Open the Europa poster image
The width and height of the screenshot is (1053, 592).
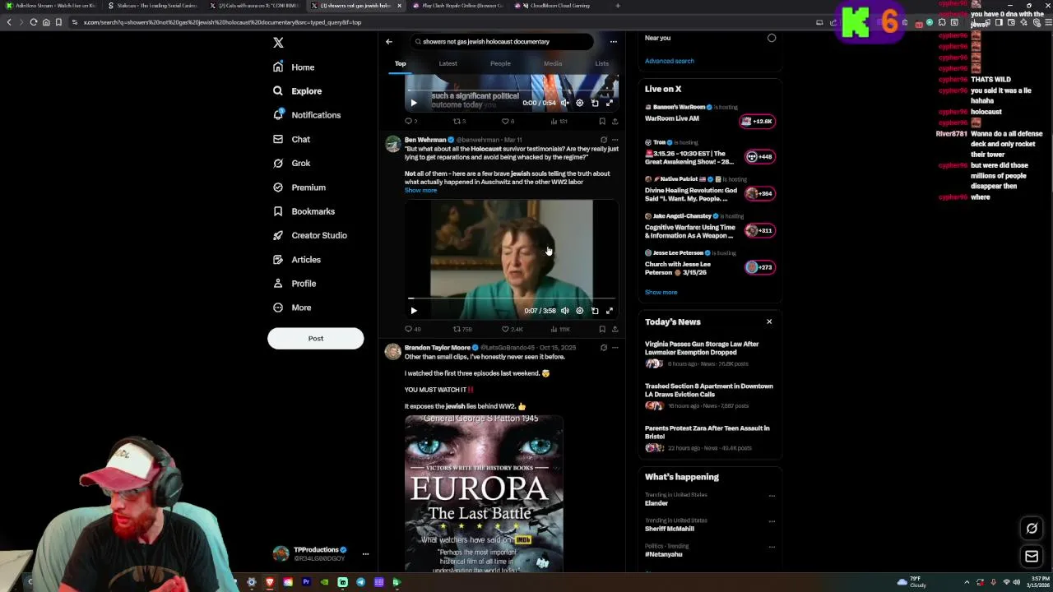[x=484, y=493]
